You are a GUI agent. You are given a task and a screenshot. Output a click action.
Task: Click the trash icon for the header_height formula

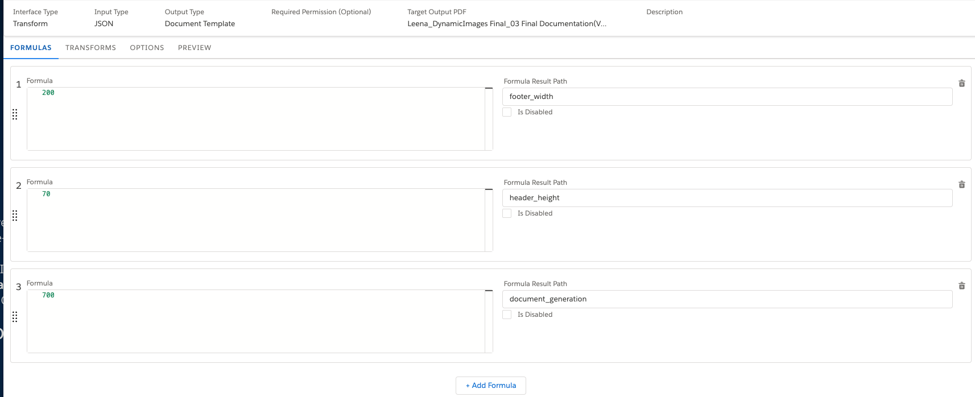[x=961, y=185]
